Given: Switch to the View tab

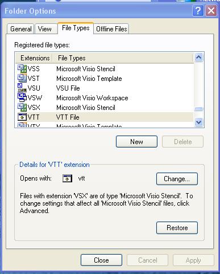Looking at the screenshot, I should (x=46, y=29).
